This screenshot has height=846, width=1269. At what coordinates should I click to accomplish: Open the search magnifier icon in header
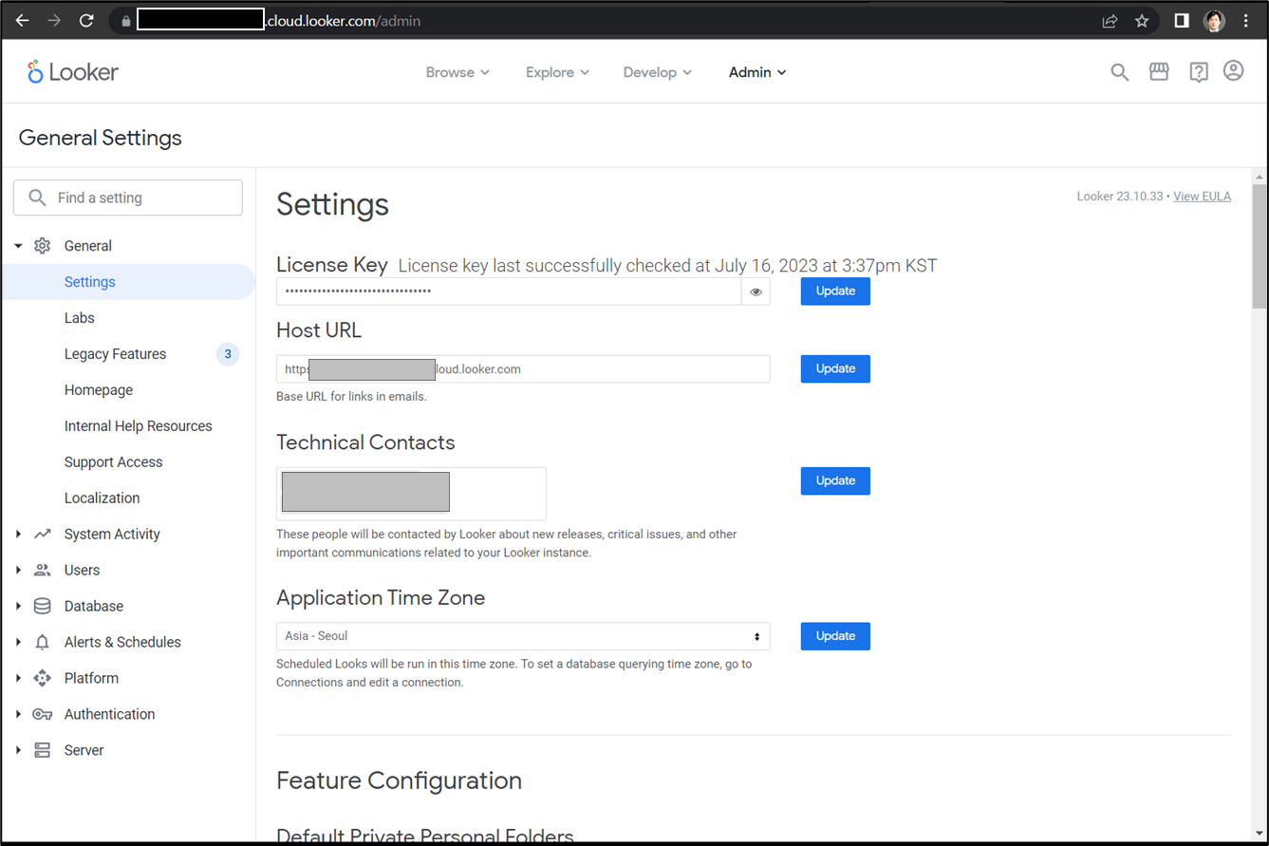point(1120,72)
